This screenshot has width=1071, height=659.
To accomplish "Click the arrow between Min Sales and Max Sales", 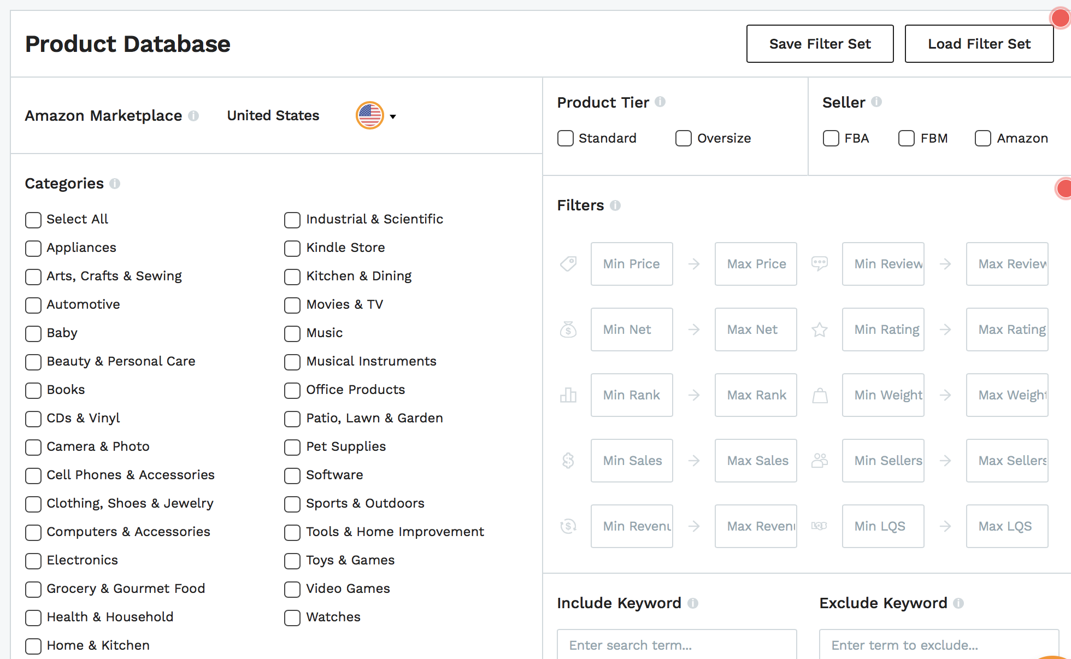I will click(x=694, y=461).
